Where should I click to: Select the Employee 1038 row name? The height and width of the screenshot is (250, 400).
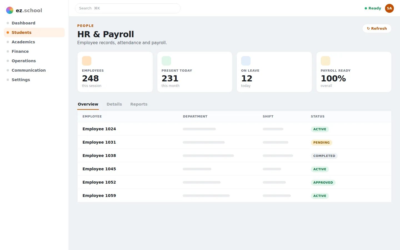(99, 156)
